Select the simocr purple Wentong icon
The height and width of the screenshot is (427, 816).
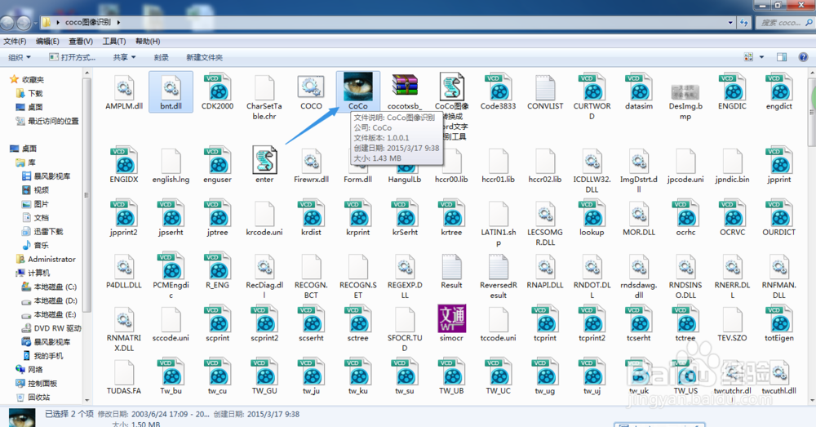[x=452, y=318]
